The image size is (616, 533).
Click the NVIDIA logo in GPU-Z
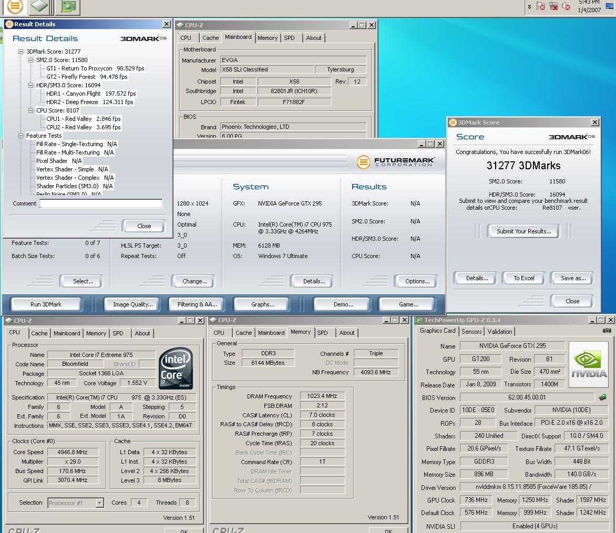[589, 365]
